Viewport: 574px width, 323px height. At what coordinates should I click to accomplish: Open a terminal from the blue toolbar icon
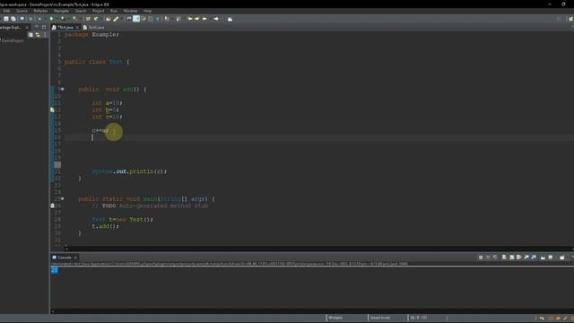coord(22,19)
